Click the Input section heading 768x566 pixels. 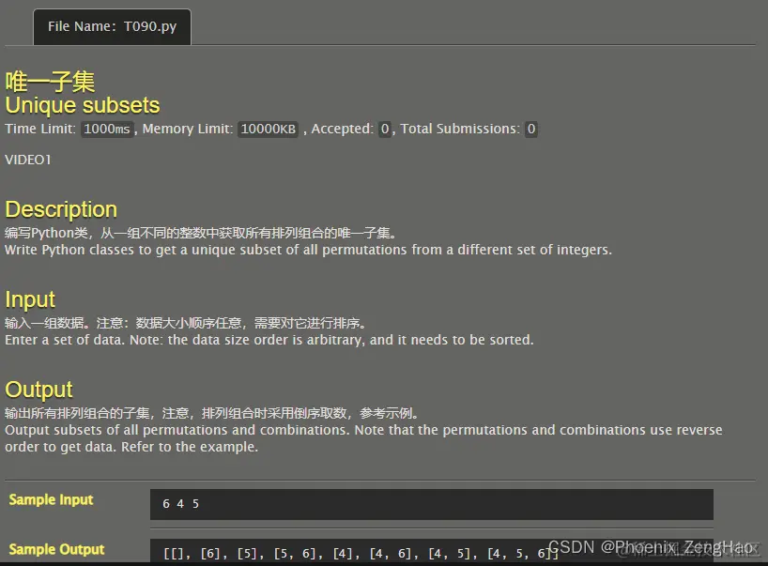[x=30, y=299]
